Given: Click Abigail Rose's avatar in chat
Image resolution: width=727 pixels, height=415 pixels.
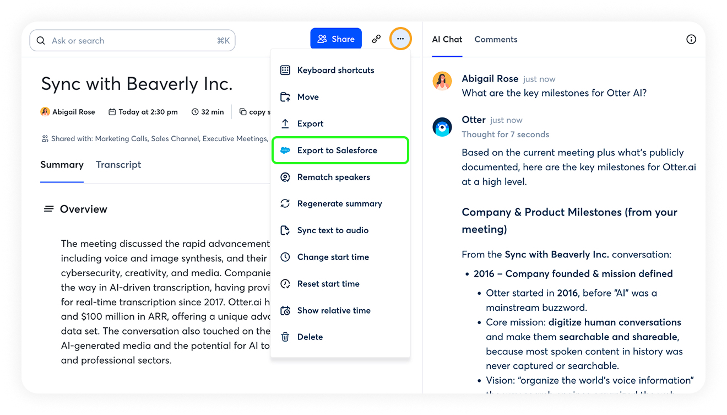Looking at the screenshot, I should tap(442, 81).
